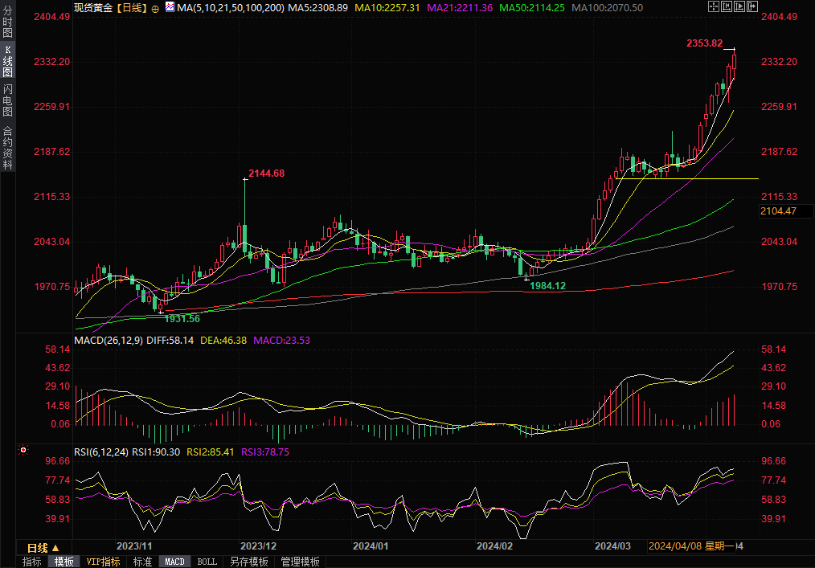Click the MA indicator chart icon
This screenshot has height=568, width=815.
(170, 7)
